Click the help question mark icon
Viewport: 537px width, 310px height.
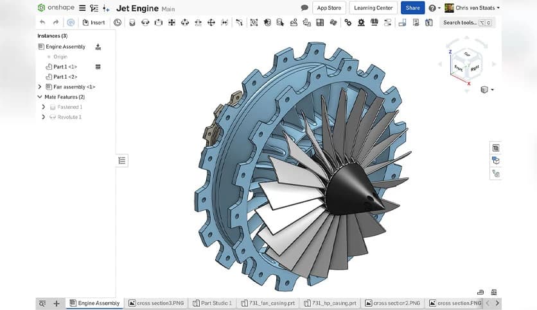(432, 8)
